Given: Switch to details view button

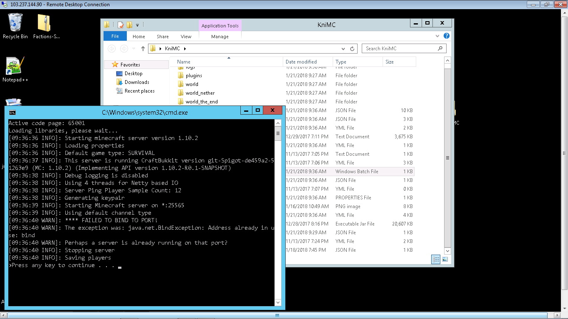Looking at the screenshot, I should (x=436, y=260).
